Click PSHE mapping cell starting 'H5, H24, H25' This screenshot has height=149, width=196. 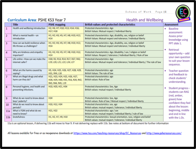click(x=65, y=72)
